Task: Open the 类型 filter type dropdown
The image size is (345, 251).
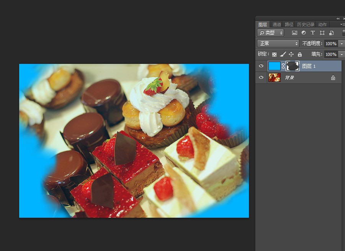Action: [x=271, y=33]
